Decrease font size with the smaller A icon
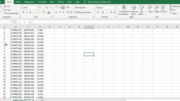 [x=51, y=8]
